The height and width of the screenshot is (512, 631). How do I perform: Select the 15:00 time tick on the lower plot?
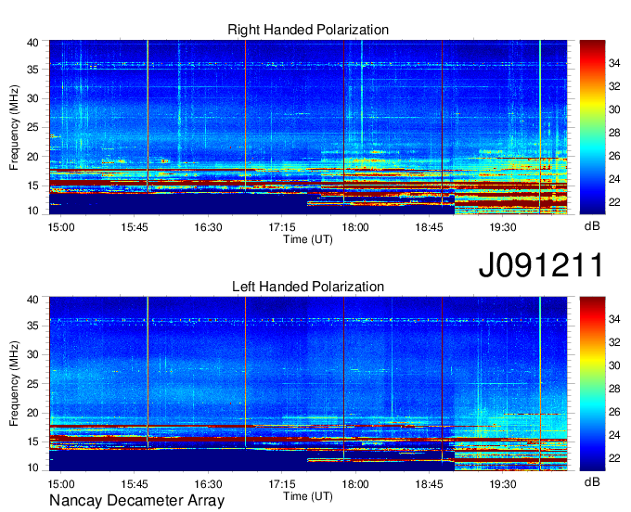pyautogui.click(x=61, y=484)
